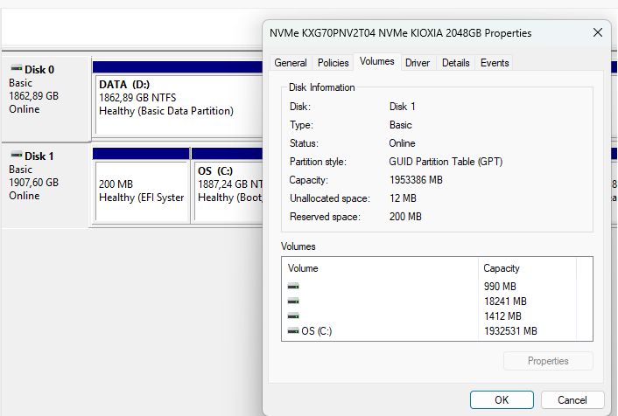
Task: Switch to the Policies tab
Action: 333,63
